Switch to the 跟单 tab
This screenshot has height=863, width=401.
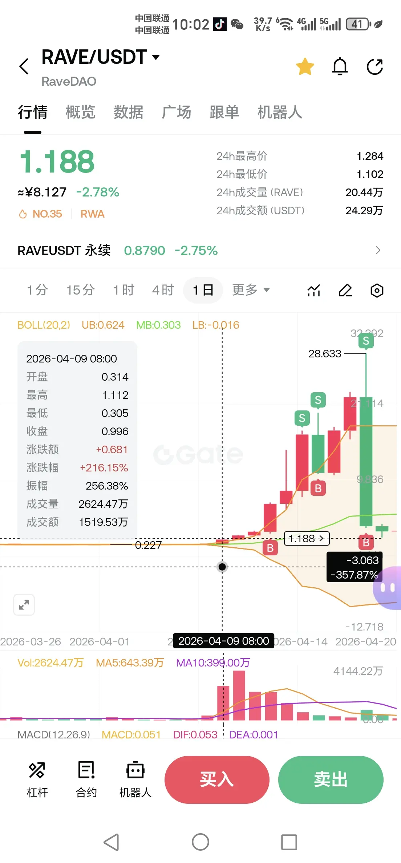[224, 112]
